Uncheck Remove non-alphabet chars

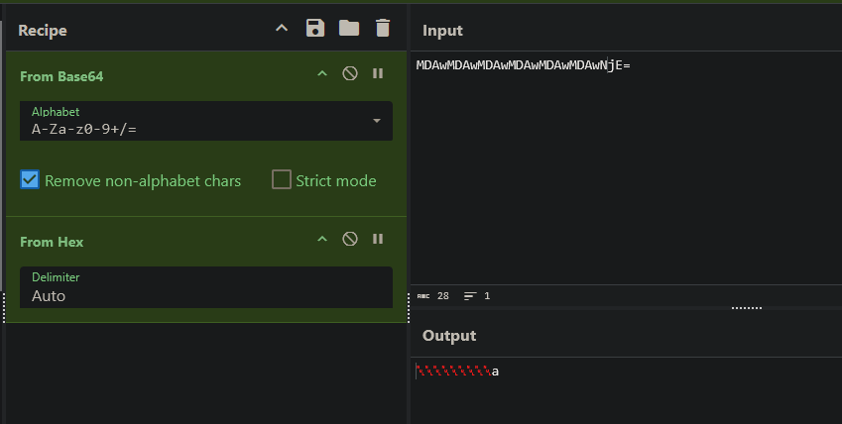pos(30,179)
